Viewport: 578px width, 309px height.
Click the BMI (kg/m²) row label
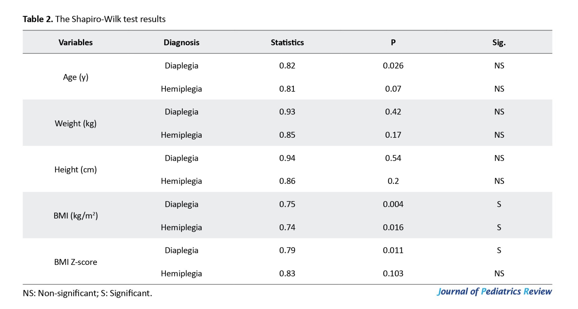75,216
